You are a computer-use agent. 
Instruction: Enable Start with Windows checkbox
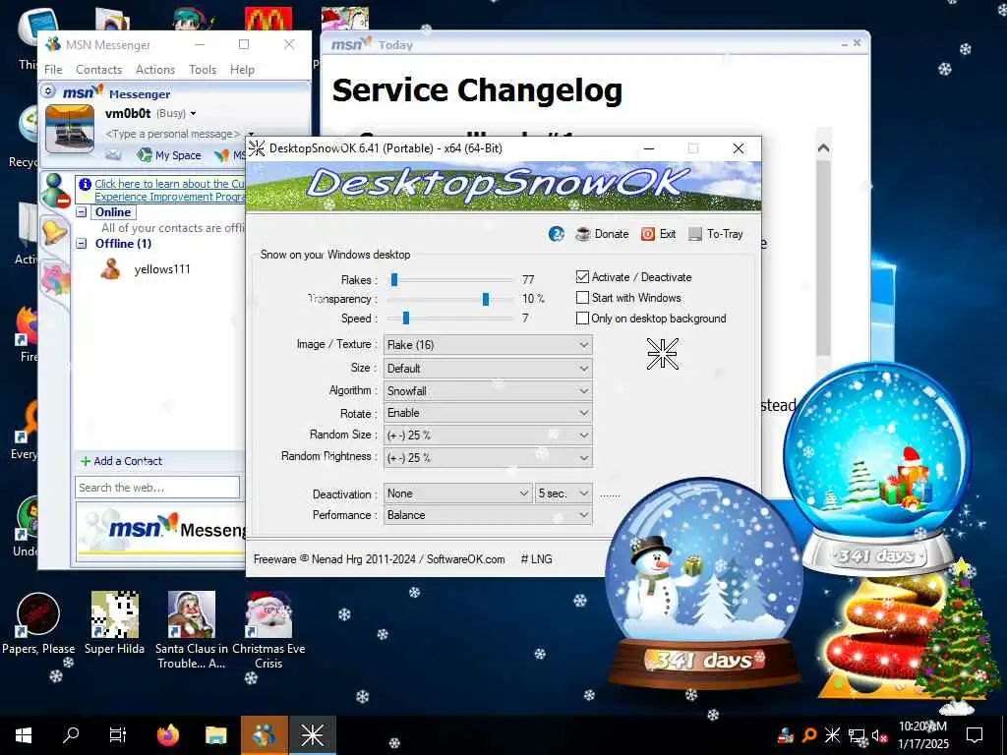pyautogui.click(x=582, y=297)
